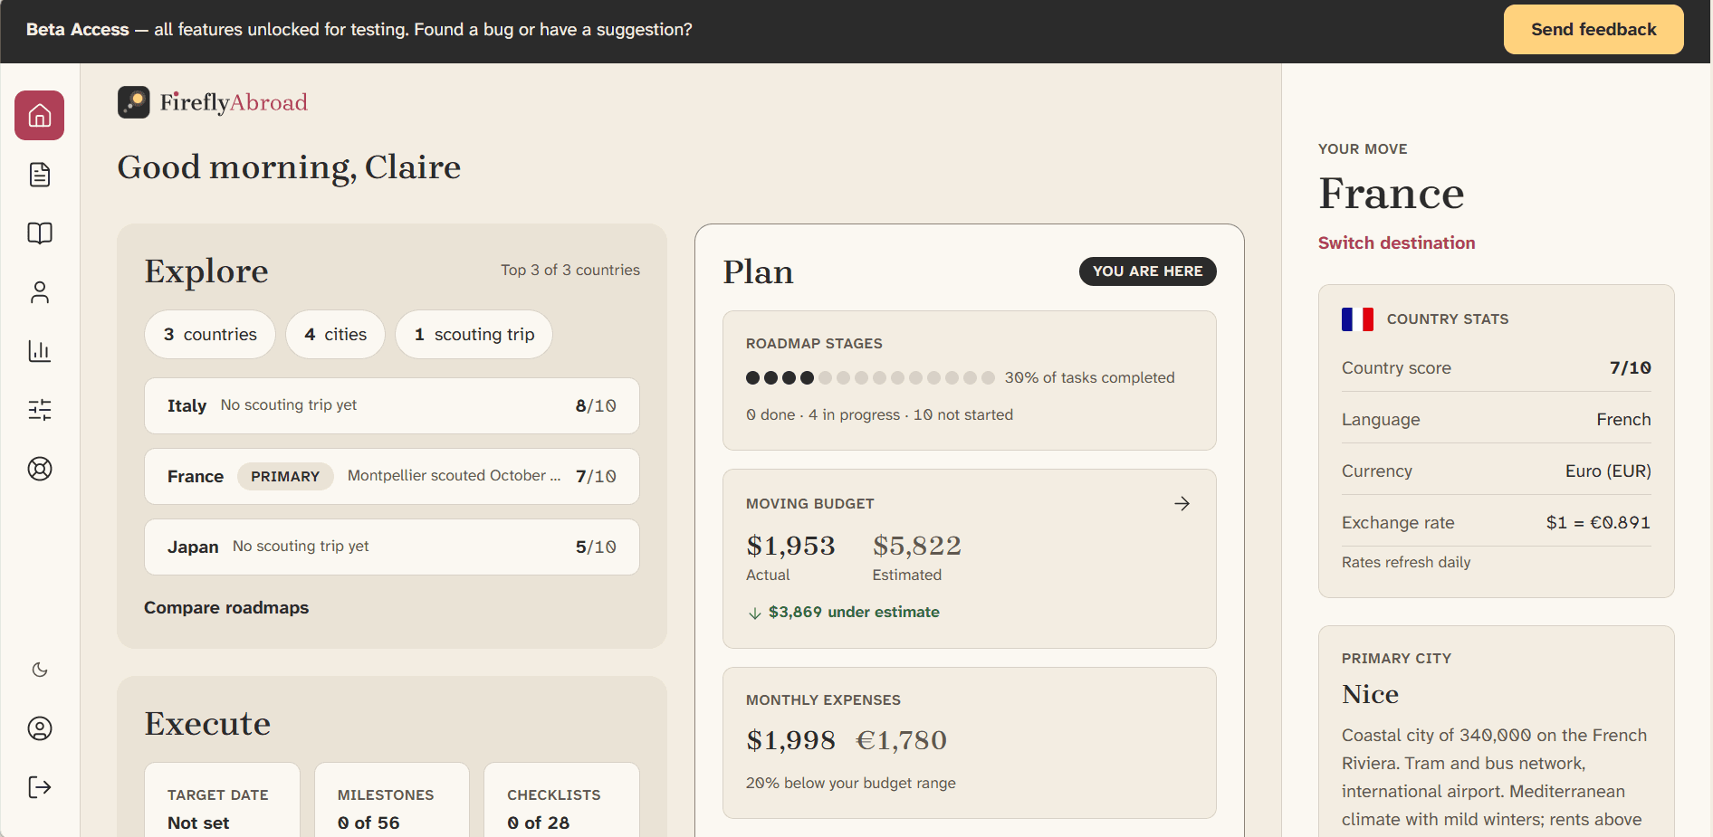This screenshot has height=837, width=1713.
Task: Open the France primary country row
Action: 392,476
